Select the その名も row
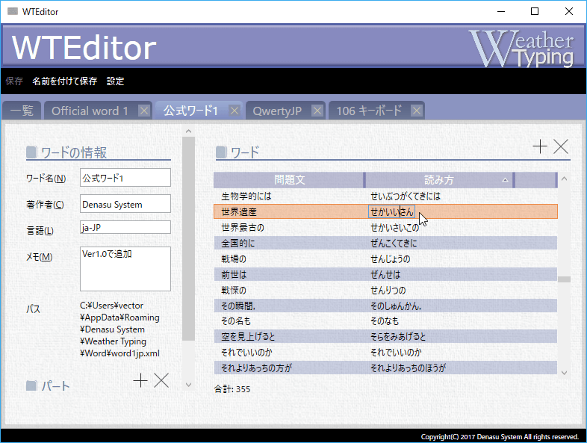This screenshot has width=587, height=443. tap(385, 321)
